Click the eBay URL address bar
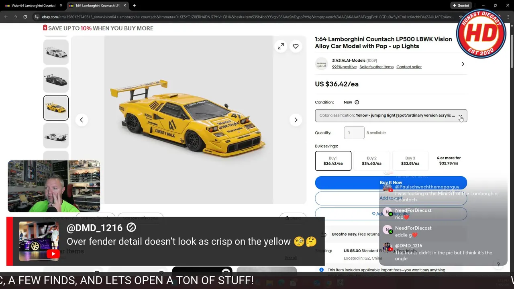514x289 pixels. click(x=248, y=17)
